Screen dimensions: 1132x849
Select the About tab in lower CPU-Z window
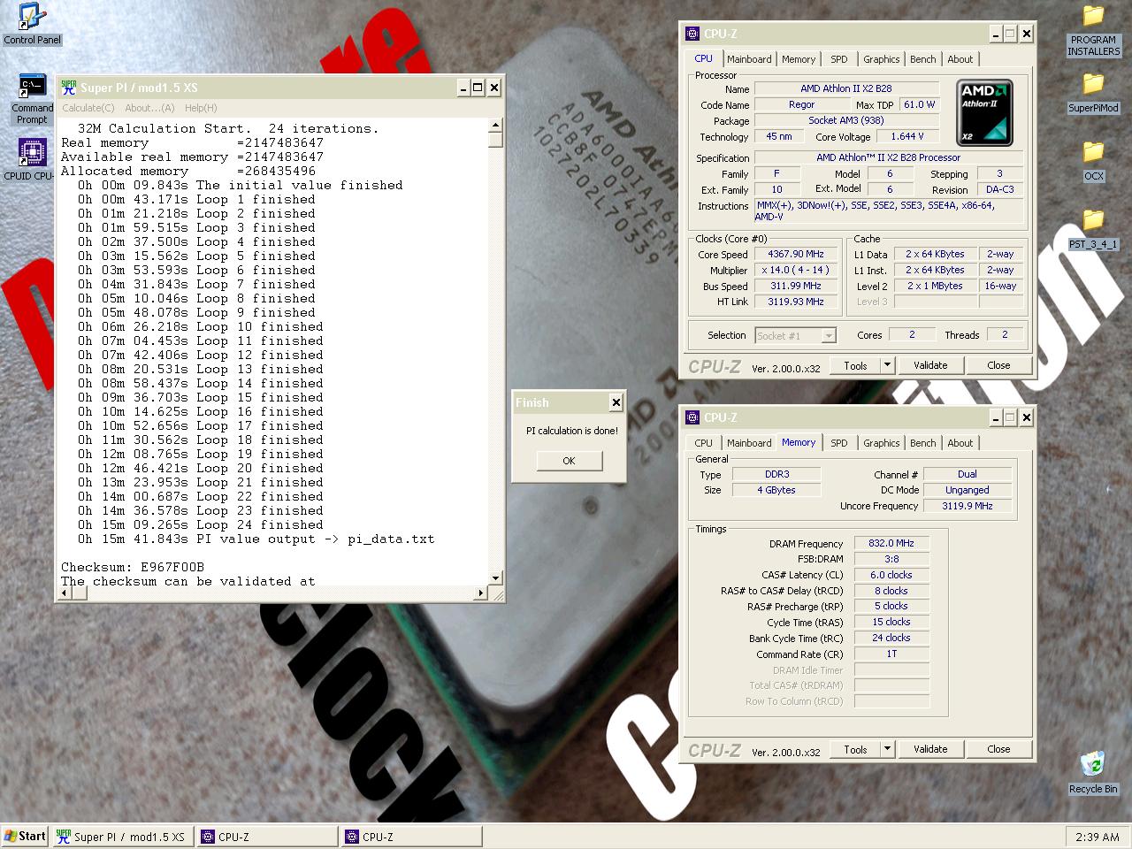(x=960, y=443)
